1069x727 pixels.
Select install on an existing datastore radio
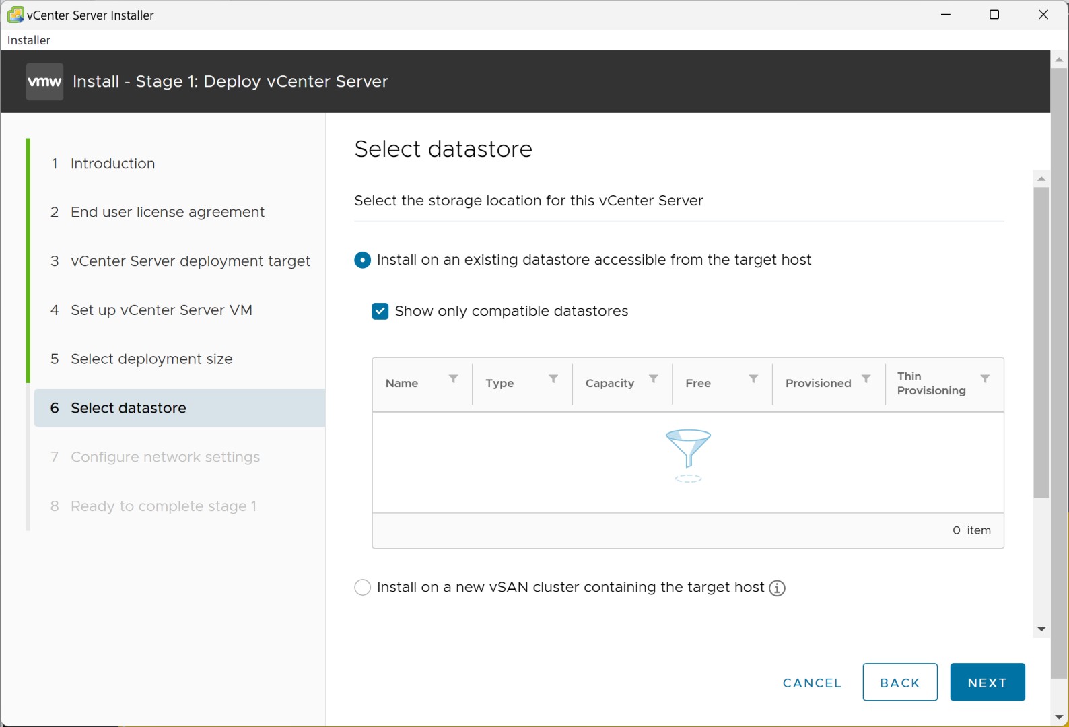click(x=362, y=260)
